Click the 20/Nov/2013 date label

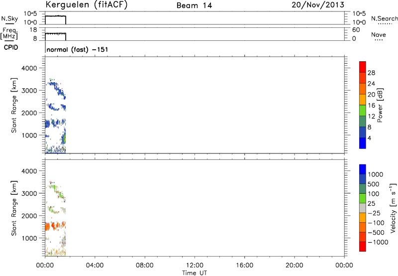(318, 5)
